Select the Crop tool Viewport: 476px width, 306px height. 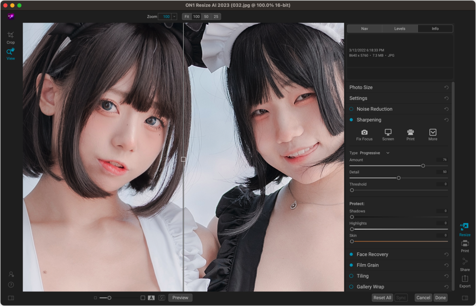click(x=10, y=38)
